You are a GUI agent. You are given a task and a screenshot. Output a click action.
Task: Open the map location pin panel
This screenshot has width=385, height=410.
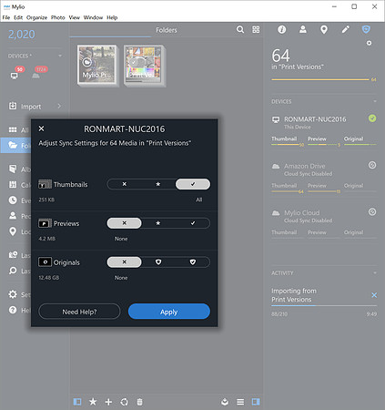(324, 30)
